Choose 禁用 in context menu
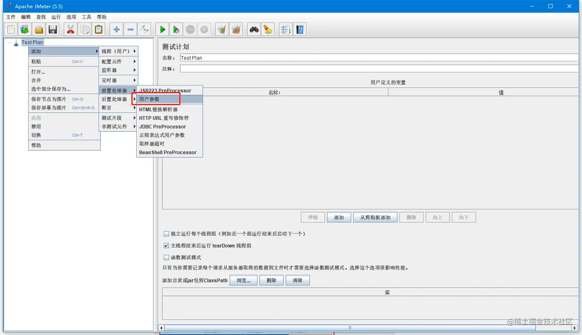The height and width of the screenshot is (335, 582). coord(64,126)
